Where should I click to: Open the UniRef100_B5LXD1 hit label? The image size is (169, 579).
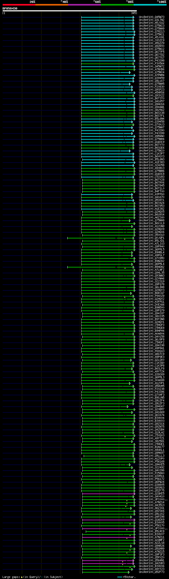[152, 241]
